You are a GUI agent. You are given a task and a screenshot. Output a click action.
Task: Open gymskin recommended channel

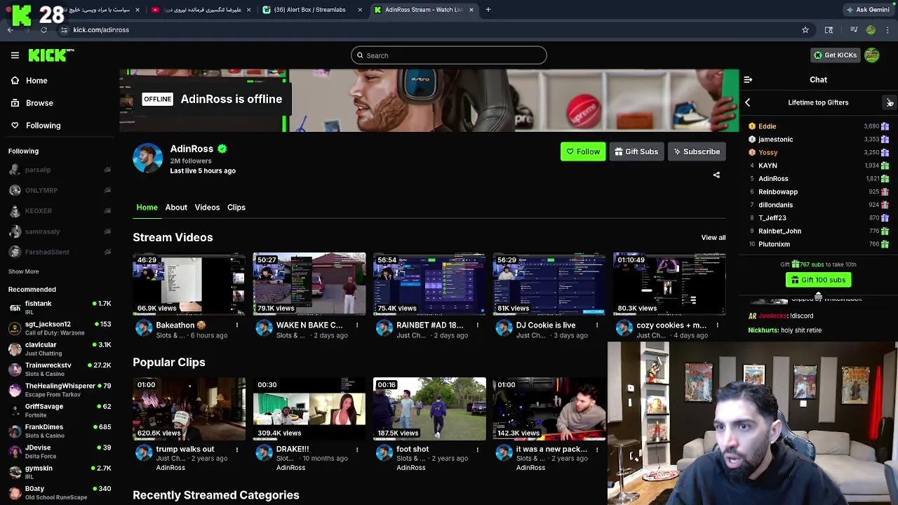60,472
